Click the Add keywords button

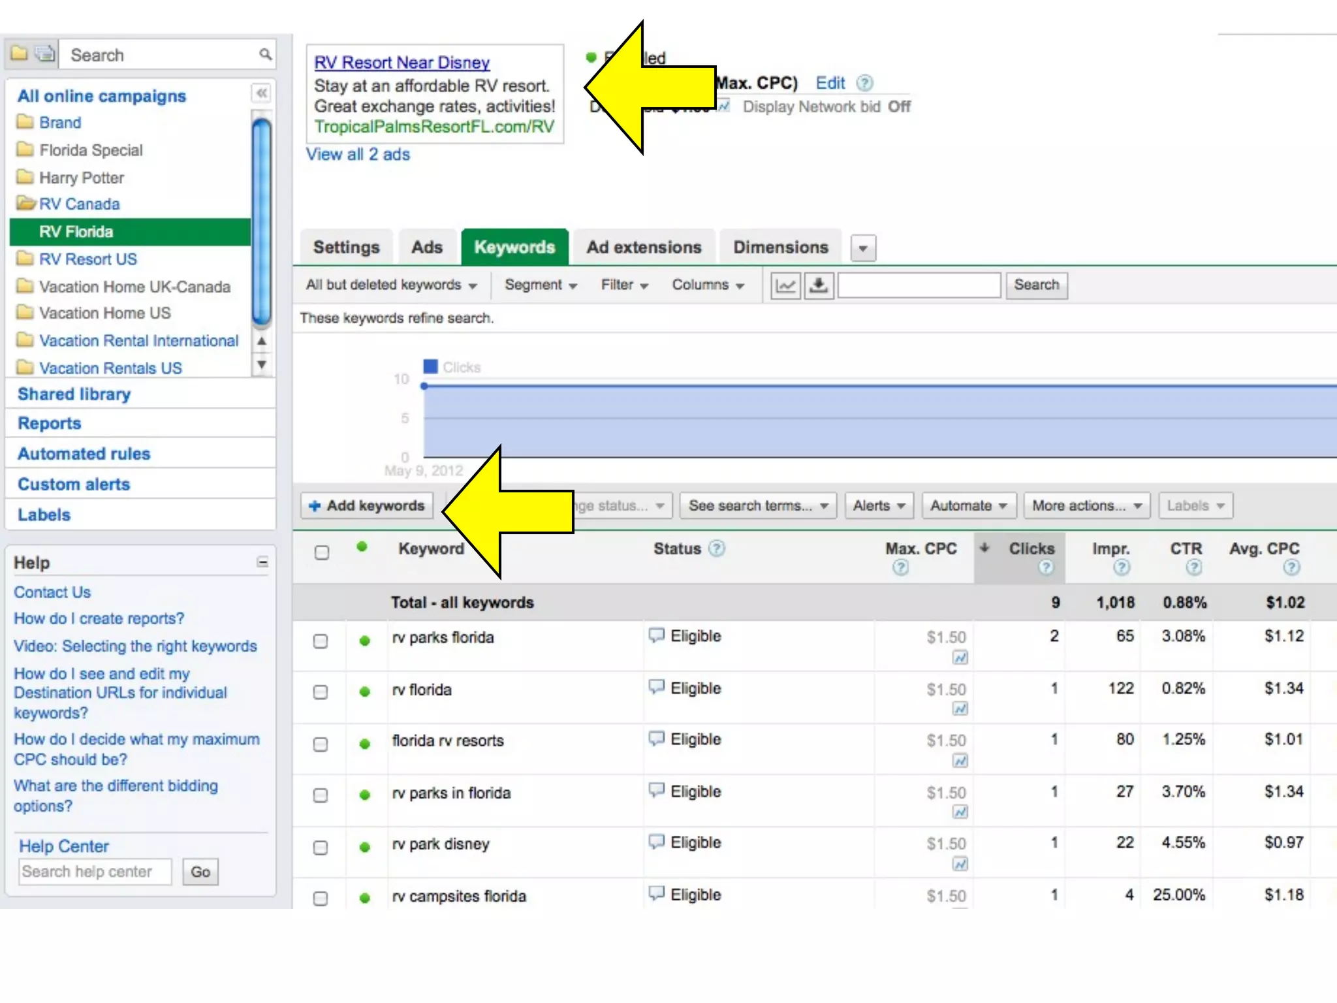click(367, 505)
